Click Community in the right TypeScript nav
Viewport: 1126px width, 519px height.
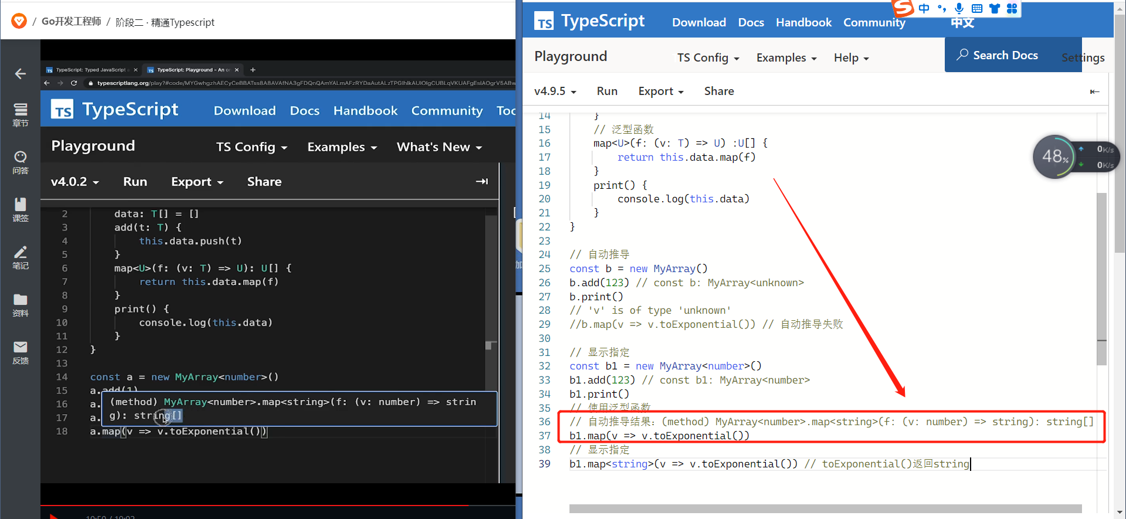tap(874, 22)
